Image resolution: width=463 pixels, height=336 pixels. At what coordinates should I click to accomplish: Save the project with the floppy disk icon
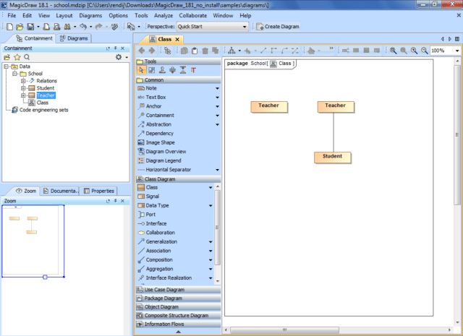30,27
